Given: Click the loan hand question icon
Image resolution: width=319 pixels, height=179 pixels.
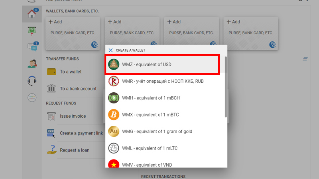Looking at the screenshot, I should [52, 150].
